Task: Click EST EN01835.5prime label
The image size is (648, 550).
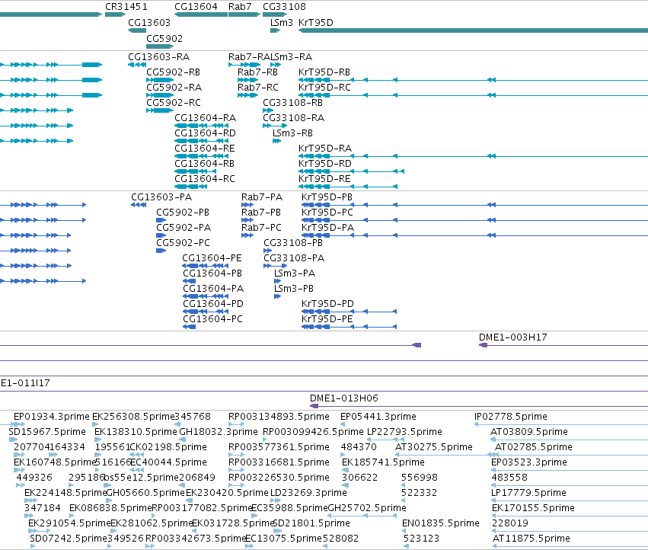Action: click(441, 523)
